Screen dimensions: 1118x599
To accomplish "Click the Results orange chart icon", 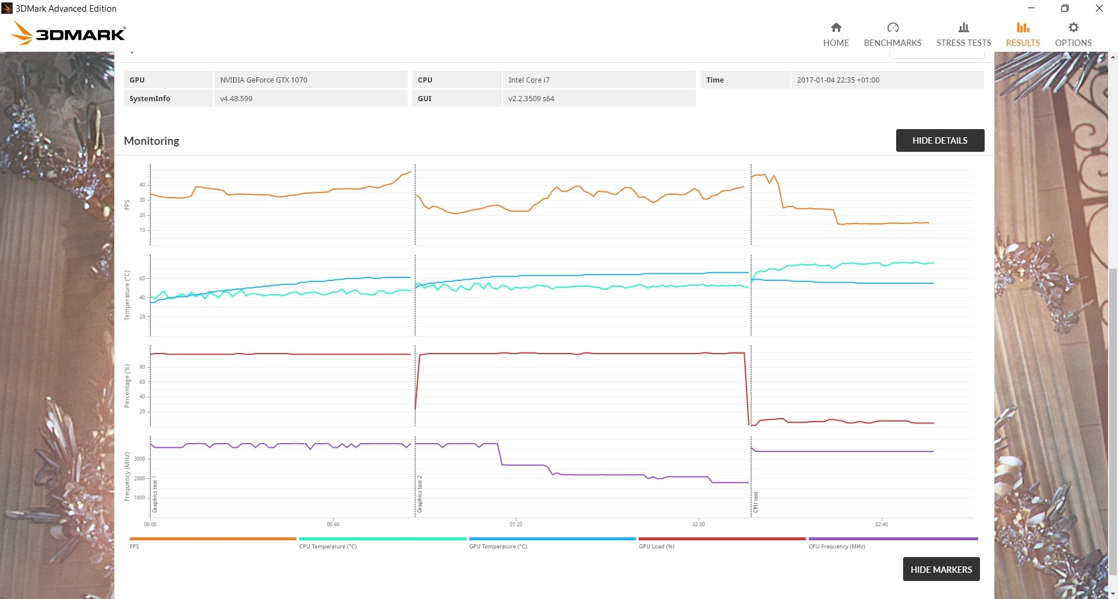I will (x=1023, y=27).
